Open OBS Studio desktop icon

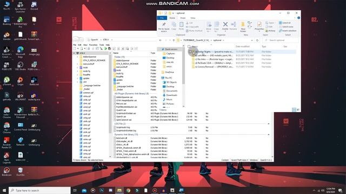(x=21, y=66)
